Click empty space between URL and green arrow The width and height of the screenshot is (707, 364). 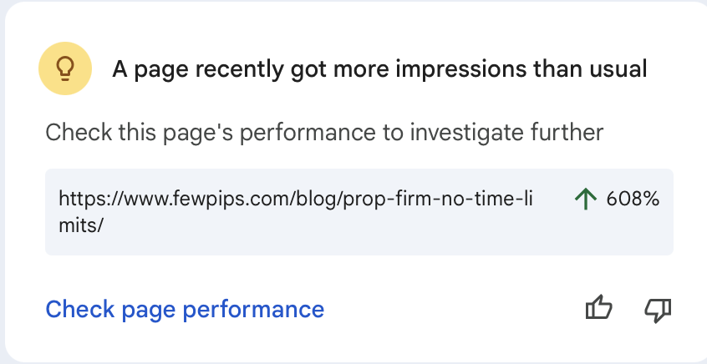555,199
